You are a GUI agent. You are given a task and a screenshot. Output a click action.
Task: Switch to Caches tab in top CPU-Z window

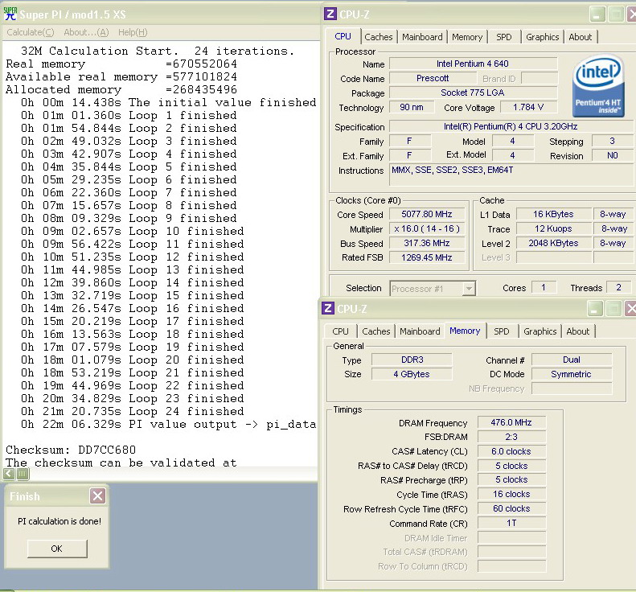pyautogui.click(x=379, y=37)
